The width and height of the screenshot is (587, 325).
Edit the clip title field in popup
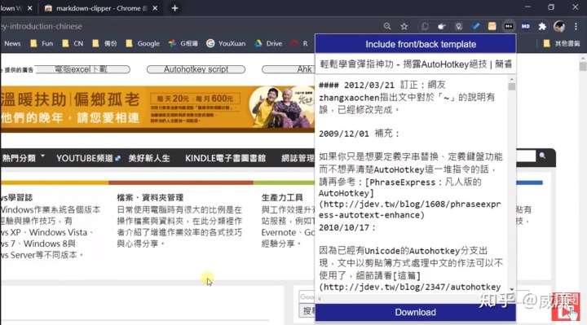point(416,64)
